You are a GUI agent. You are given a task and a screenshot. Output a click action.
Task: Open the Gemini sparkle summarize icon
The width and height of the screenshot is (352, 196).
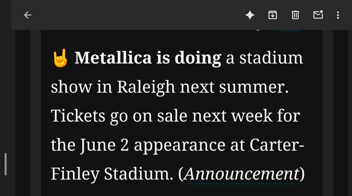pyautogui.click(x=250, y=15)
